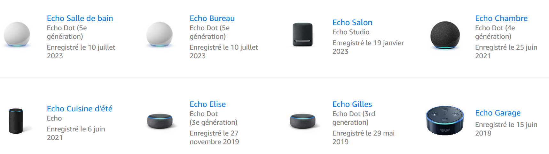Select the Echo Salon device link
The height and width of the screenshot is (154, 549).
point(352,23)
